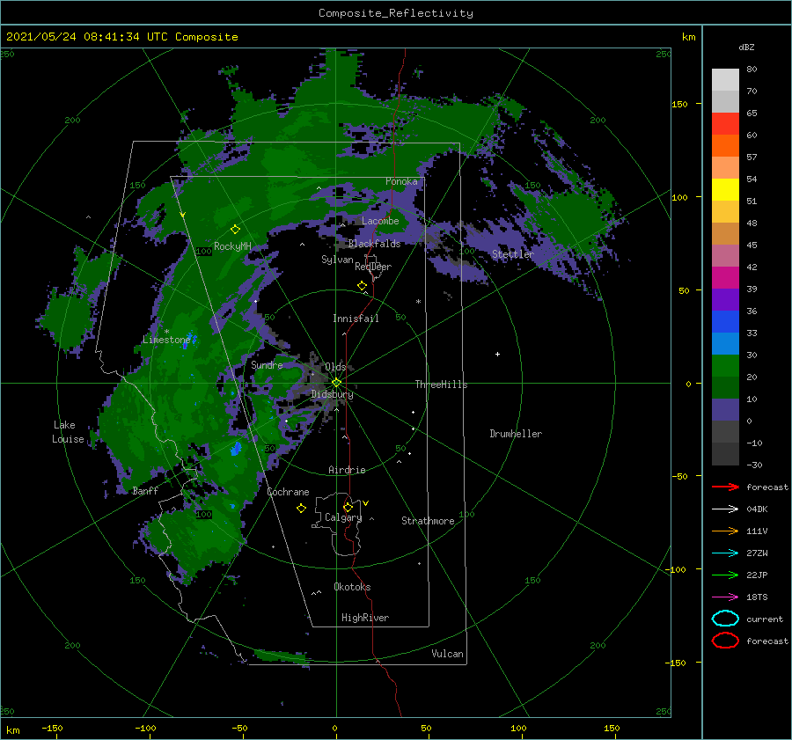Viewport: 792px width, 740px height.
Task: Click the blue high-reflectivity cell west of Airdrie
Action: (236, 448)
